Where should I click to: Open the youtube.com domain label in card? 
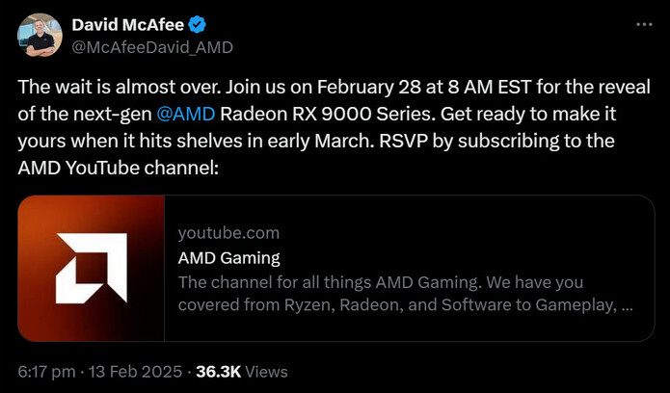[228, 233]
